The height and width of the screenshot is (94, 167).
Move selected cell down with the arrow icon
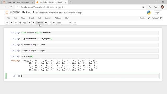(34, 23)
